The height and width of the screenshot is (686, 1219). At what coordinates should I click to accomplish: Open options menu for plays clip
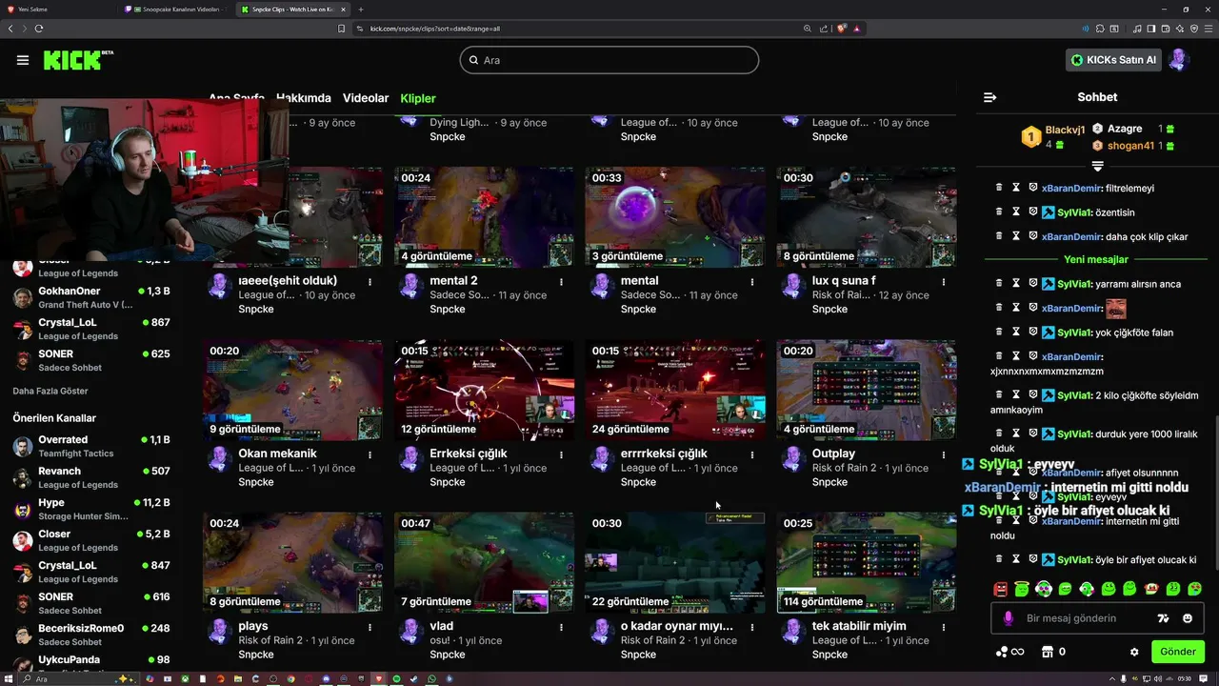pos(370,627)
